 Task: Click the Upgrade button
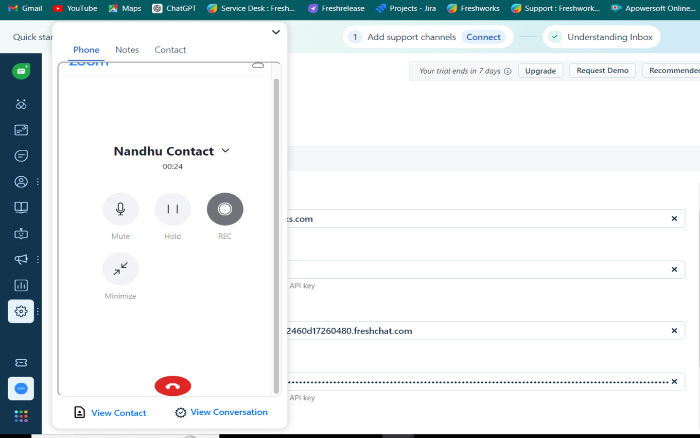(540, 71)
